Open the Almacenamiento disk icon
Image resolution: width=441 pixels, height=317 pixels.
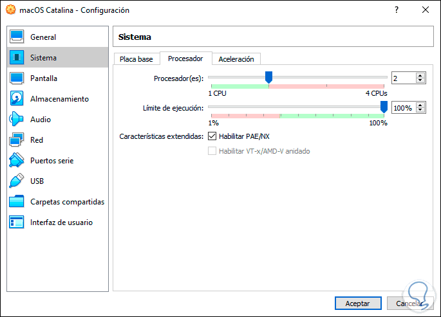pyautogui.click(x=17, y=98)
